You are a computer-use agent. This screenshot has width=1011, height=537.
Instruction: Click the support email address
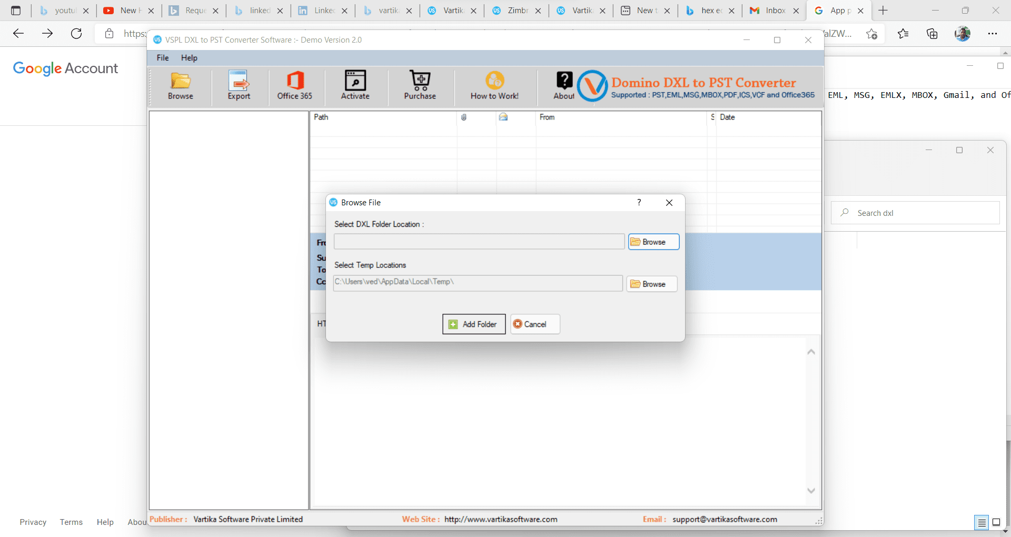tap(725, 519)
